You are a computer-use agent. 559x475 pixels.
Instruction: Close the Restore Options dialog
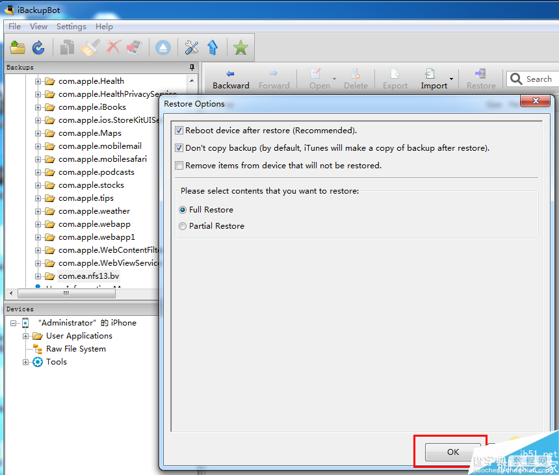coord(536,101)
